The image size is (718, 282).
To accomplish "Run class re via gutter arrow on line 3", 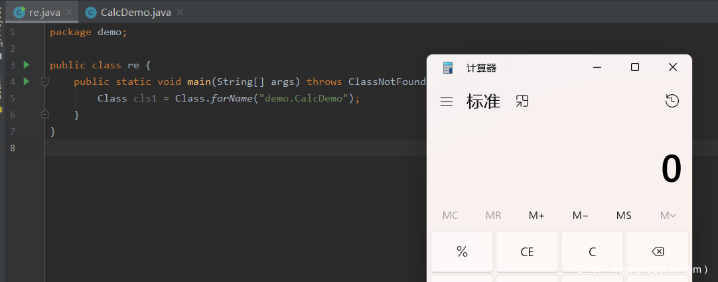I will 26,65.
